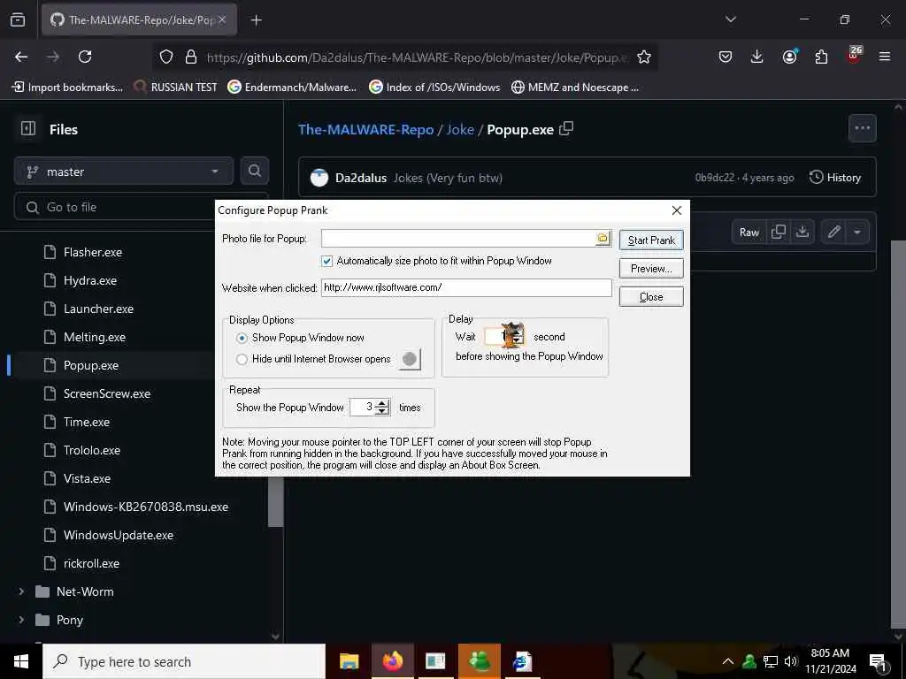Open Da2dalus author link
The image size is (906, 679).
tap(361, 178)
